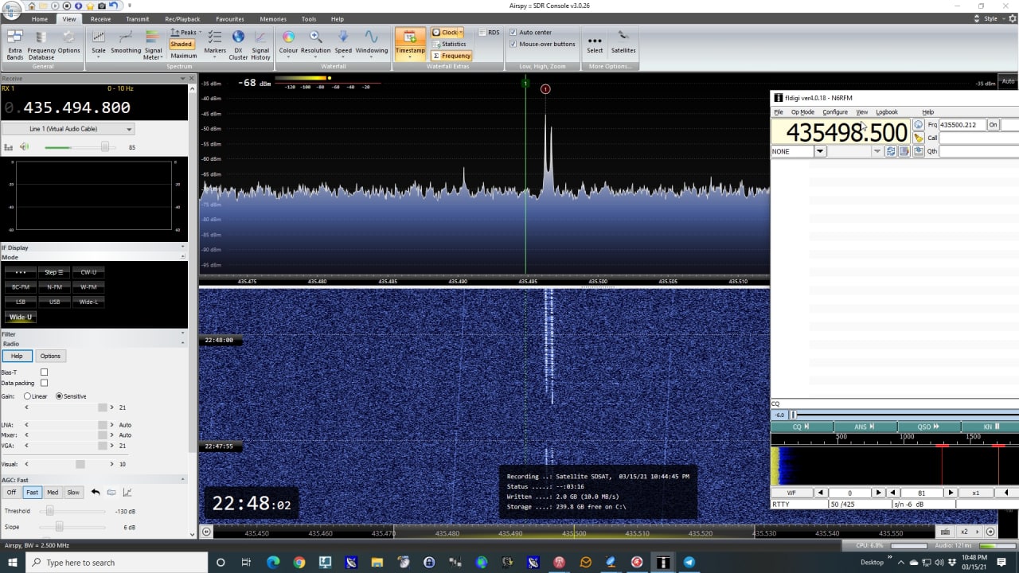Select the Linear gain radio button
The image size is (1019, 573).
[x=28, y=396]
